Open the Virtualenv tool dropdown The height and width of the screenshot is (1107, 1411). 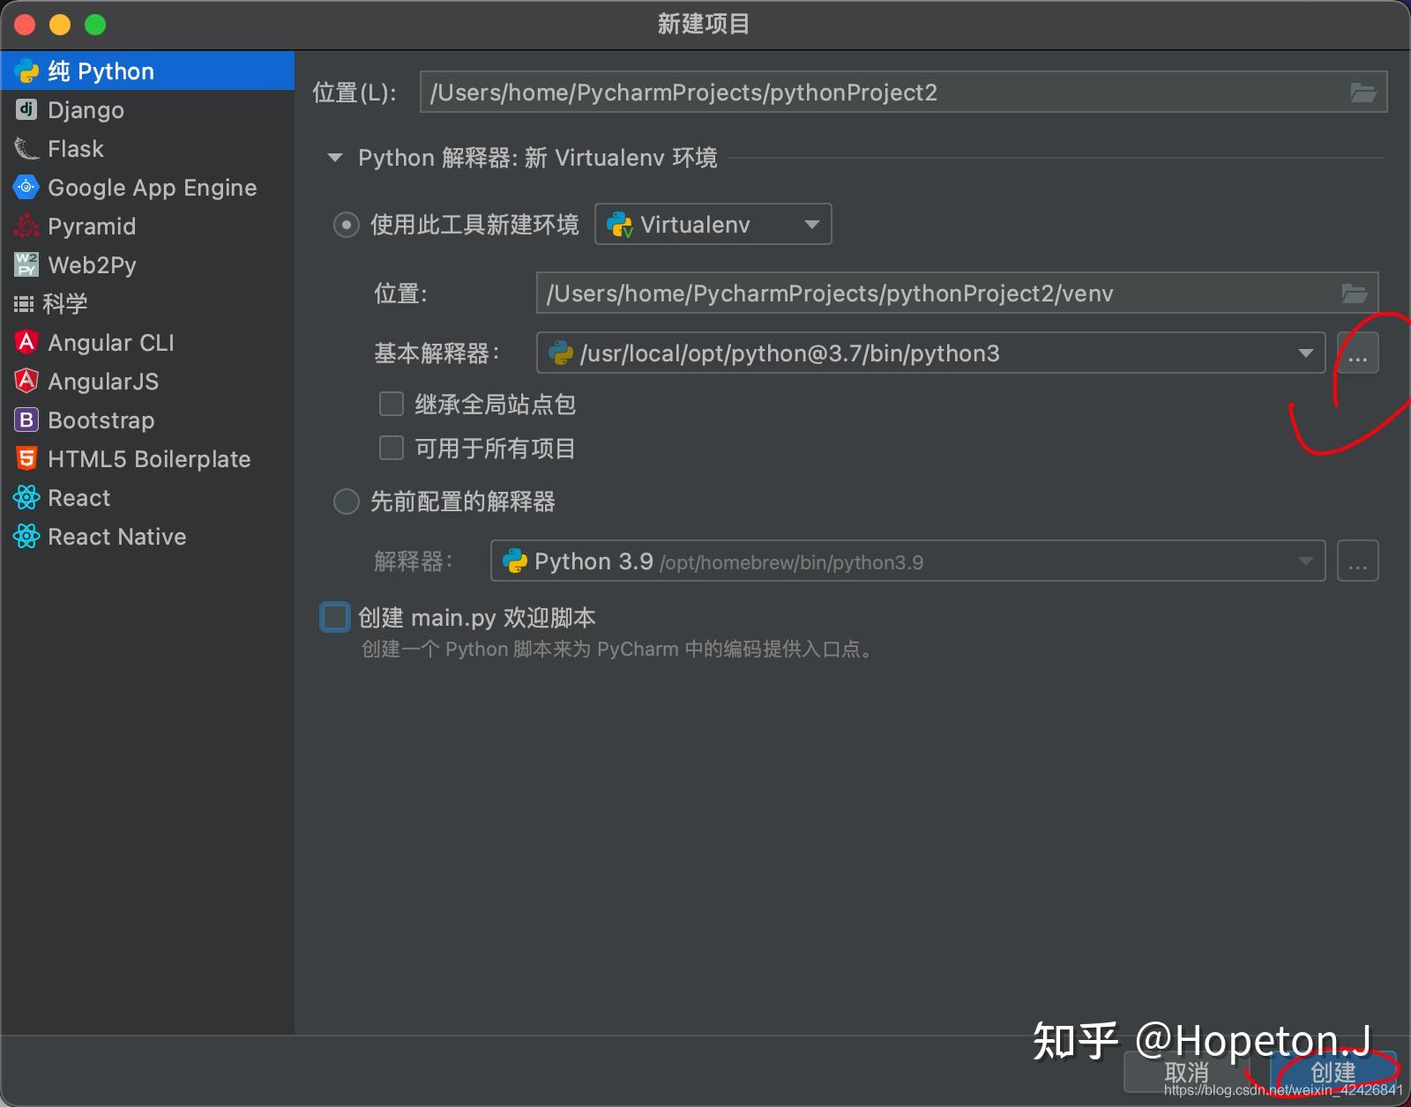pyautogui.click(x=713, y=225)
